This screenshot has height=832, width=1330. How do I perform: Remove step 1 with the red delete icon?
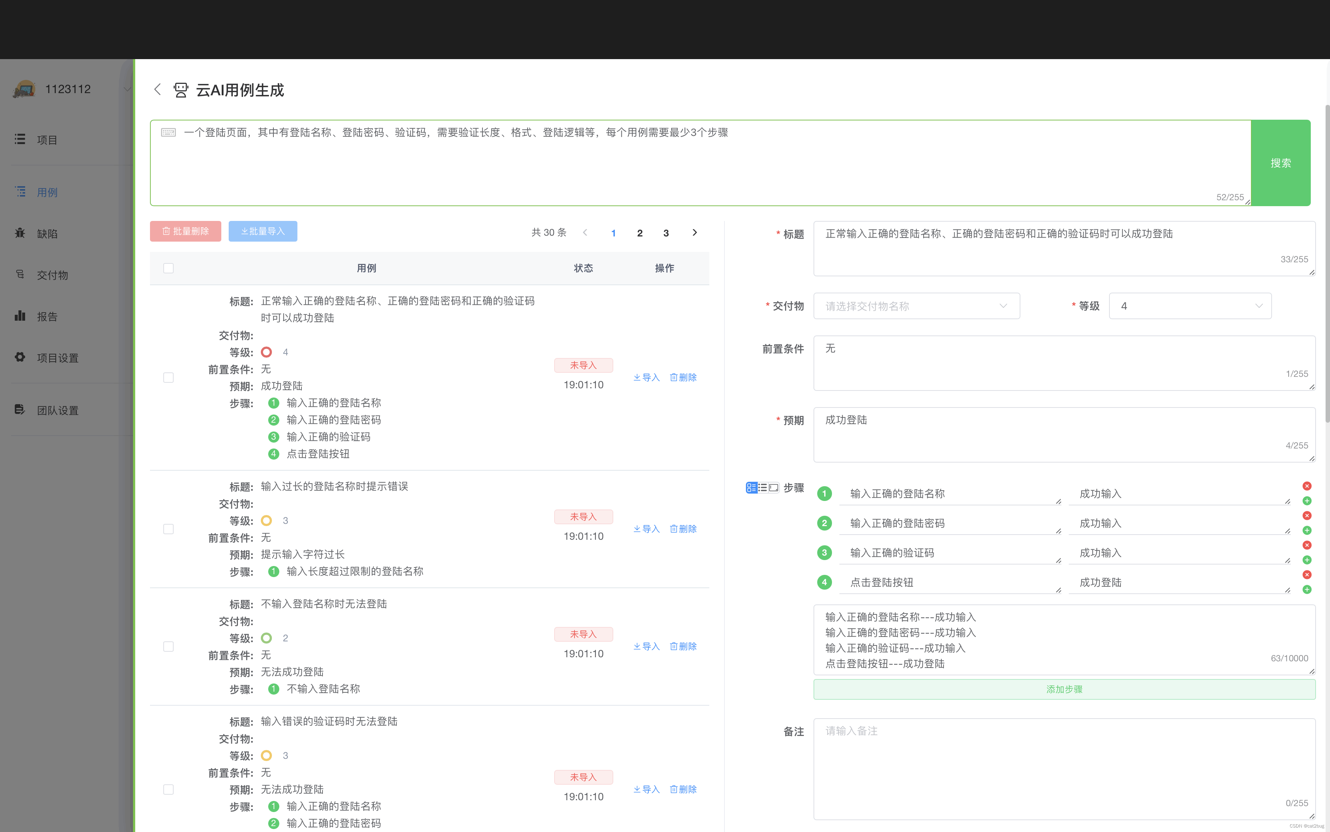pos(1307,485)
